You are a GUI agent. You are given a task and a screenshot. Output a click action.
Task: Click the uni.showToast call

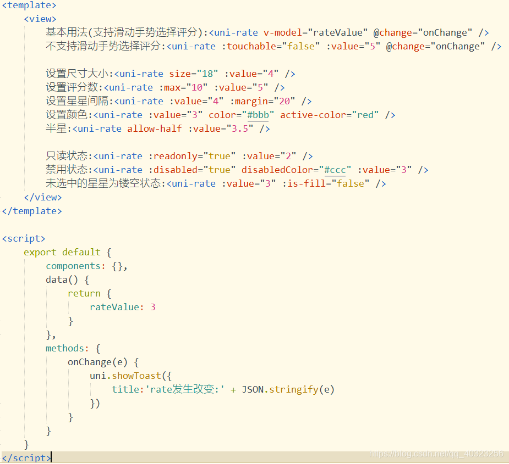[x=131, y=376]
